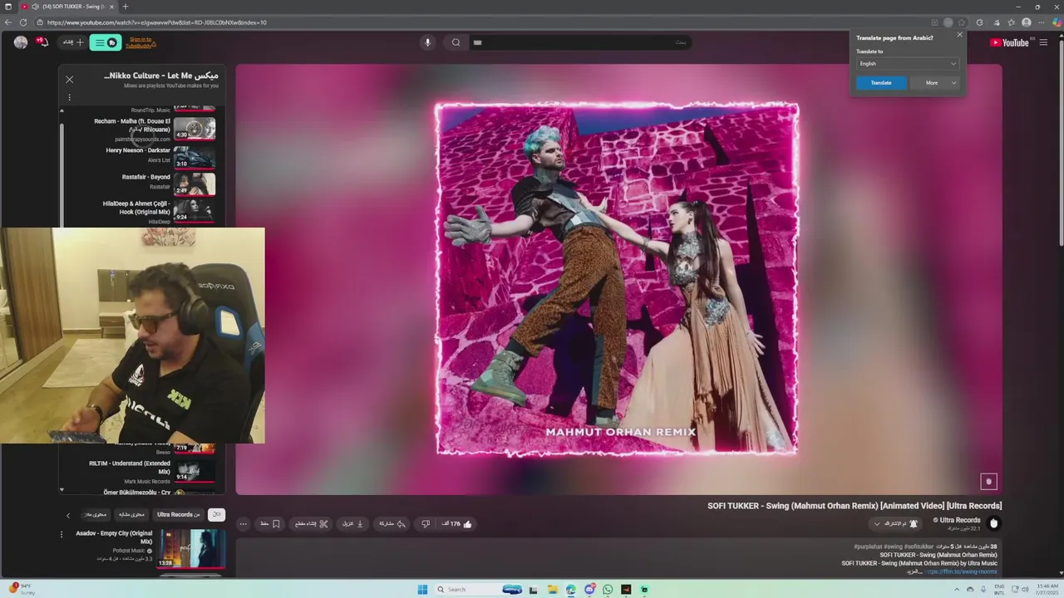This screenshot has height=598, width=1064.
Task: Close the Translate page popup
Action: click(x=959, y=35)
